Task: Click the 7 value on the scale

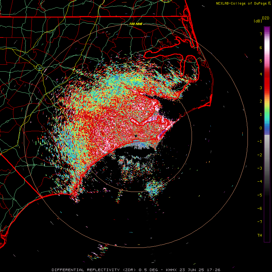Action: click(261, 34)
